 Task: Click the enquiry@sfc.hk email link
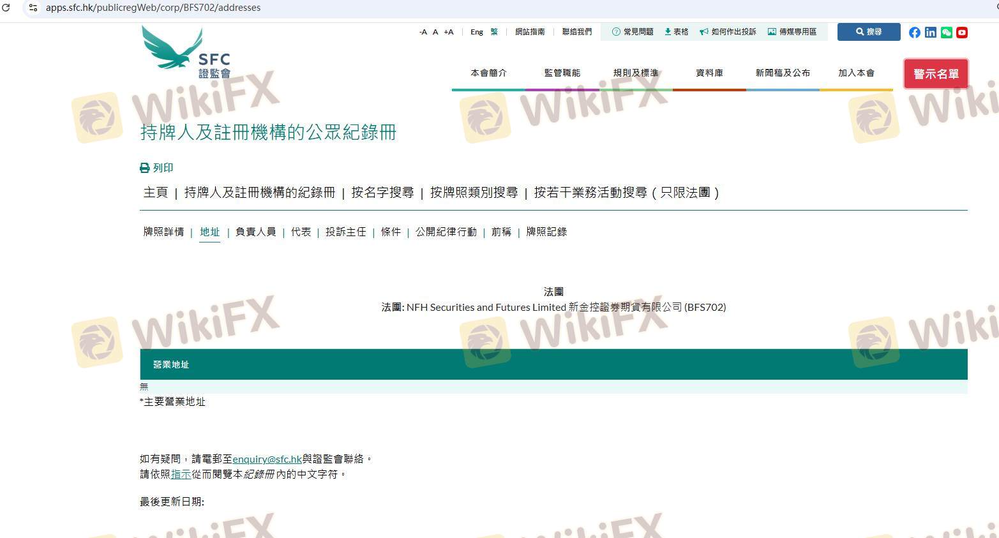tap(267, 459)
